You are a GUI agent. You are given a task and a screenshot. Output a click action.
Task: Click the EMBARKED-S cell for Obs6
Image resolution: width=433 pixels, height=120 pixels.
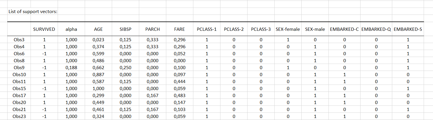click(408, 54)
